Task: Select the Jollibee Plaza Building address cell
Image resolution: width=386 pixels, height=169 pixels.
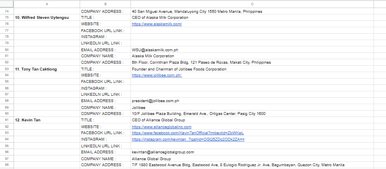Action: coord(252,114)
